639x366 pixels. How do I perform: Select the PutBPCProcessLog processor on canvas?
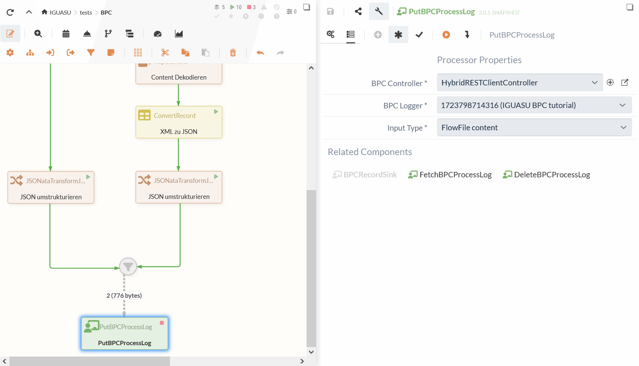125,334
